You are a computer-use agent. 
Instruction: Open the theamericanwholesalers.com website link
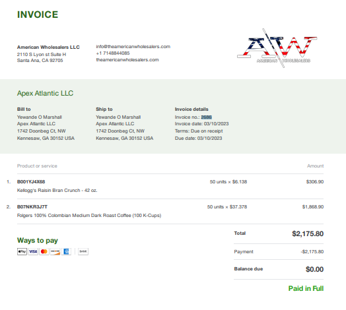(127, 60)
